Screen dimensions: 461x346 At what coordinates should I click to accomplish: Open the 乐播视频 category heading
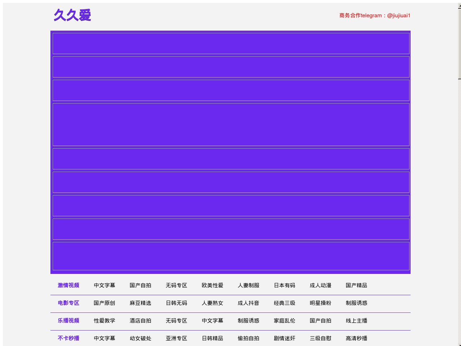pos(68,320)
